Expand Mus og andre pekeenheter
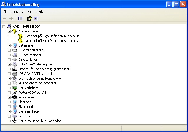The height and width of the screenshot is (132, 188). click(9, 83)
